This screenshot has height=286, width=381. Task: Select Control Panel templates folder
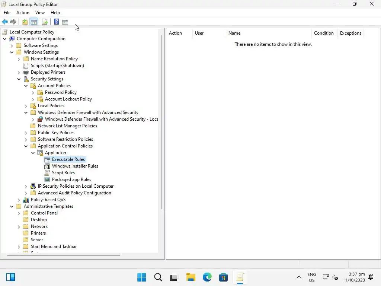[44, 213]
